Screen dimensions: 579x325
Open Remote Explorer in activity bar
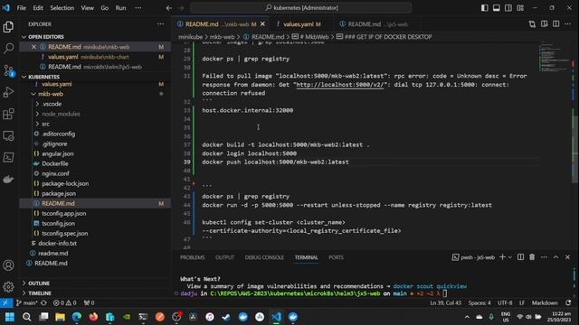8,135
